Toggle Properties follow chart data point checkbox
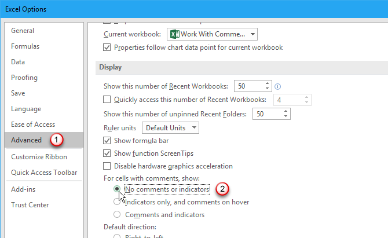This screenshot has width=388, height=238. [x=107, y=47]
